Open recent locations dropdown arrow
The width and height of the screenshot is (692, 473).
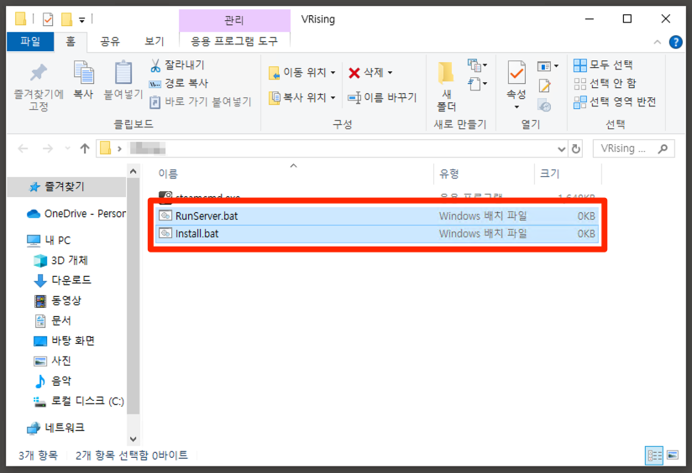tap(67, 148)
